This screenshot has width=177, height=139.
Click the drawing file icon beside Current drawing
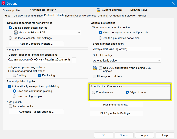coord(98,10)
